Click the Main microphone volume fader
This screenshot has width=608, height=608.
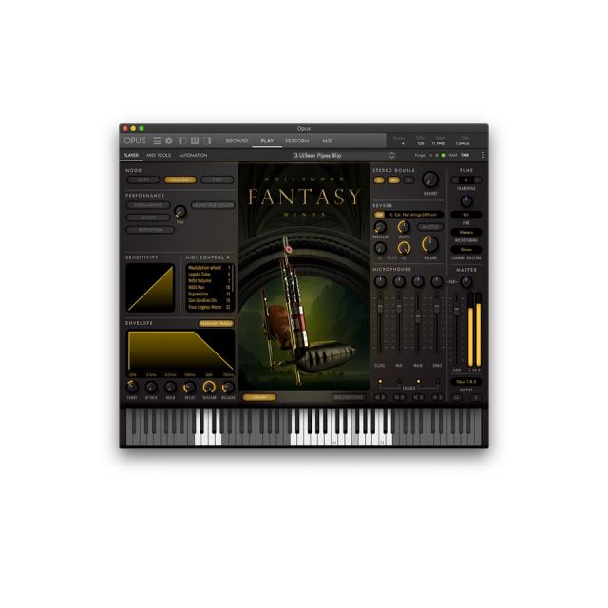click(x=418, y=317)
